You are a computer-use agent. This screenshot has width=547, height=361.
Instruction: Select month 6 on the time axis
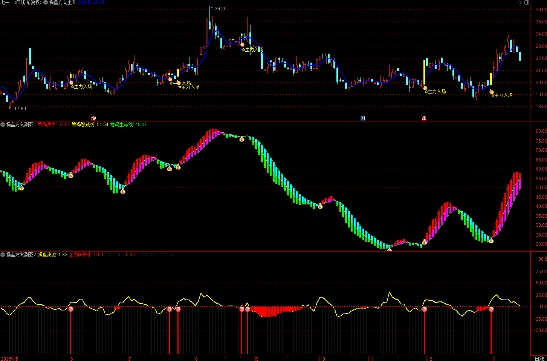[72, 359]
